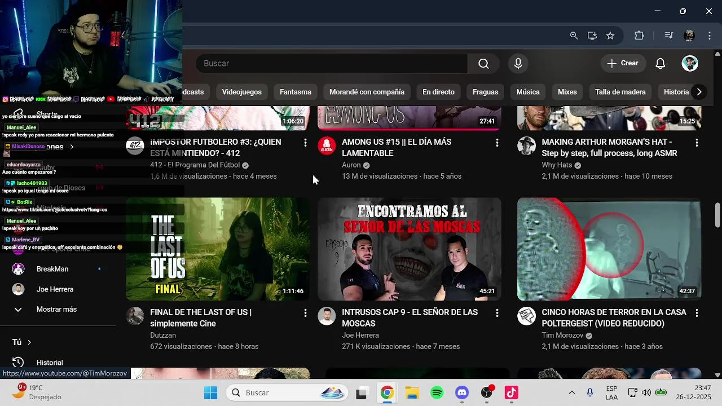Open Chrome media controls icon
This screenshot has width=722, height=406.
[x=669, y=36]
